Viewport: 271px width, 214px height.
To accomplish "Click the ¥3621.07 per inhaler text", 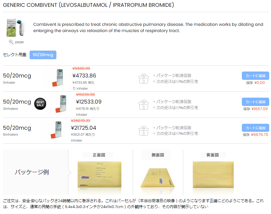I will 83,137.
